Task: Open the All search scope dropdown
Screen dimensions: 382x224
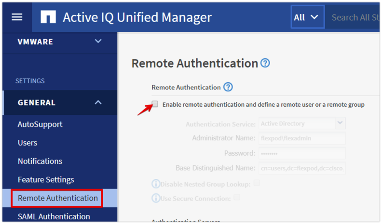Action: tap(307, 17)
